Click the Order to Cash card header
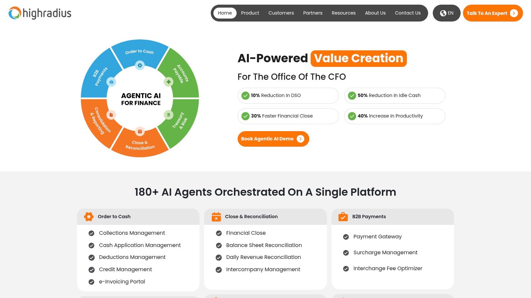The image size is (531, 298). (x=138, y=217)
